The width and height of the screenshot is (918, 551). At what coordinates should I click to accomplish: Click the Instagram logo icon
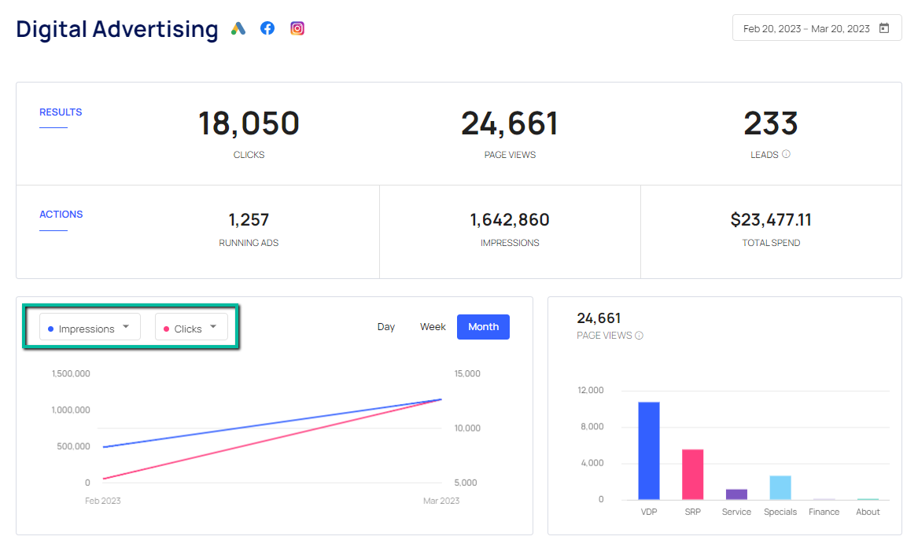click(x=297, y=28)
